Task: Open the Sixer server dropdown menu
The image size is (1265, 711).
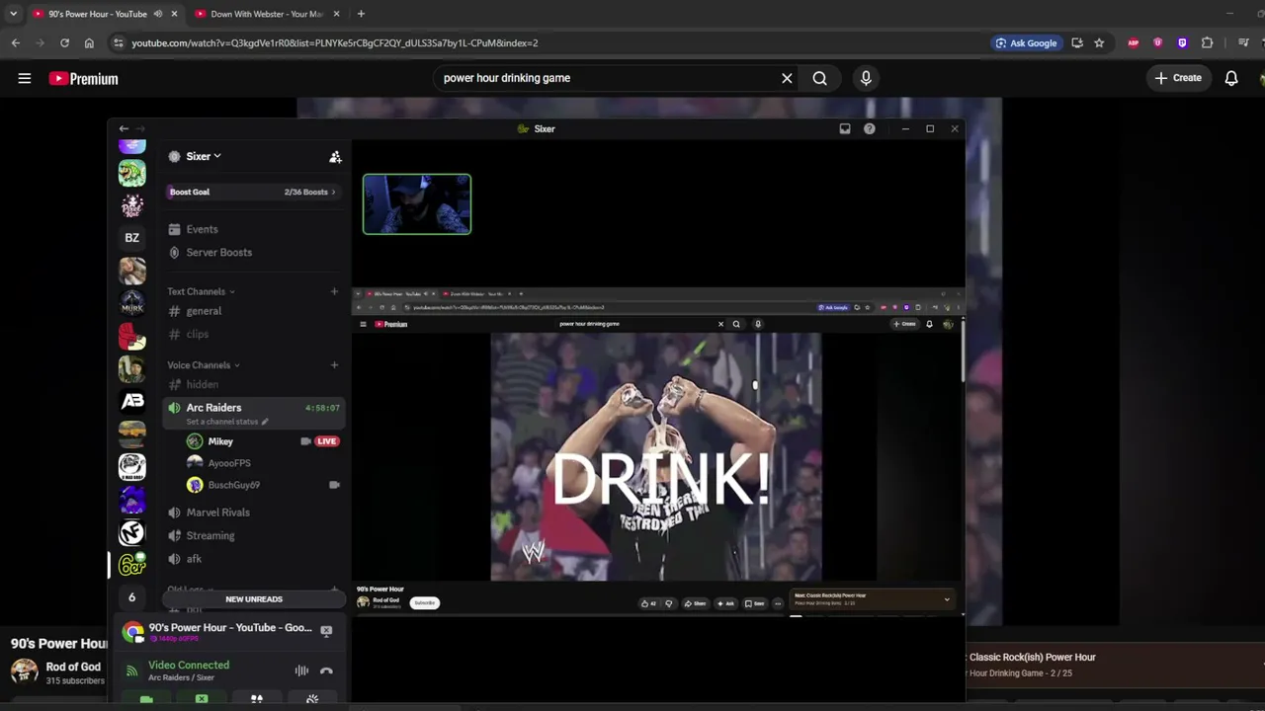Action: pyautogui.click(x=204, y=156)
